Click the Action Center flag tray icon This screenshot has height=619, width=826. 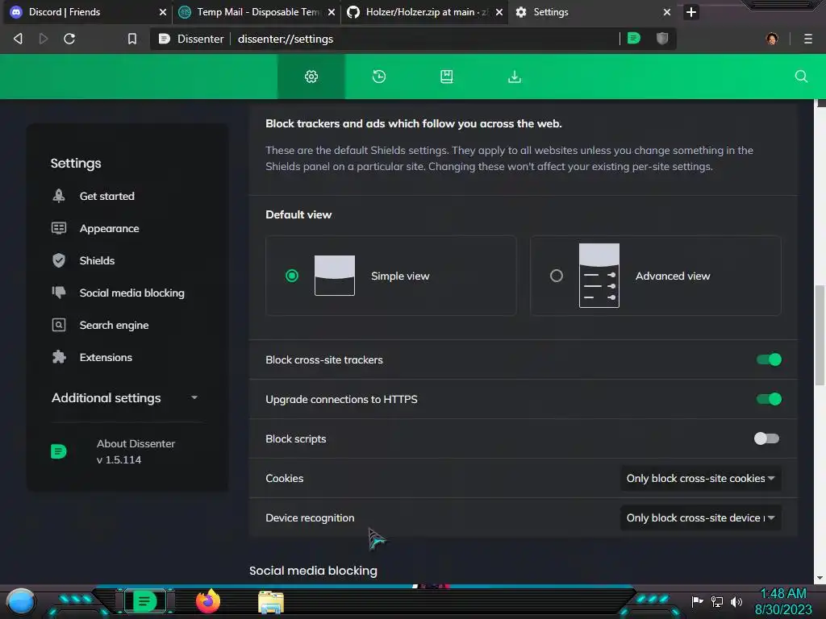pos(697,601)
